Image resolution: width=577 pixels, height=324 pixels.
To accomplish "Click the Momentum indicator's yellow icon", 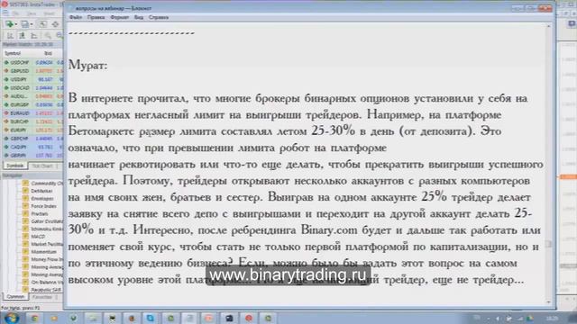I will 25,252.
